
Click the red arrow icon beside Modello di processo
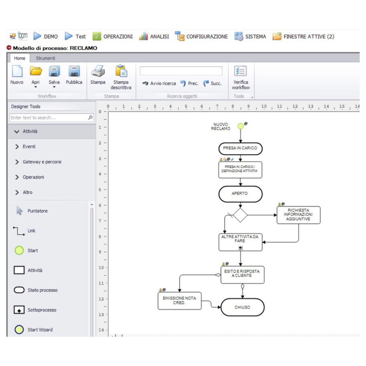9,48
